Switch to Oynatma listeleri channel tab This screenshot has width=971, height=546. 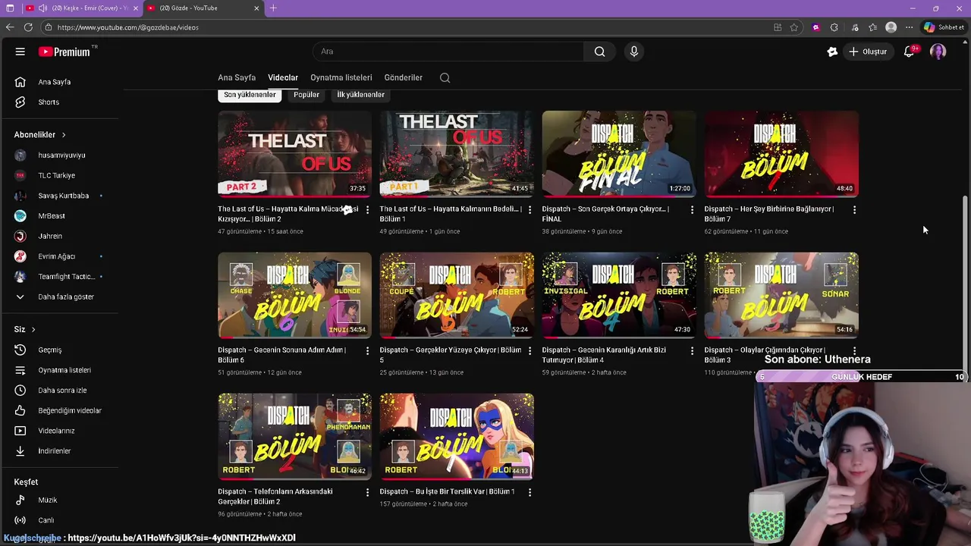click(x=341, y=77)
